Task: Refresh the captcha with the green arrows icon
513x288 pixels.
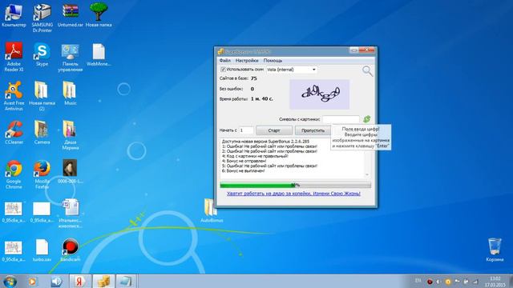Action: point(367,119)
